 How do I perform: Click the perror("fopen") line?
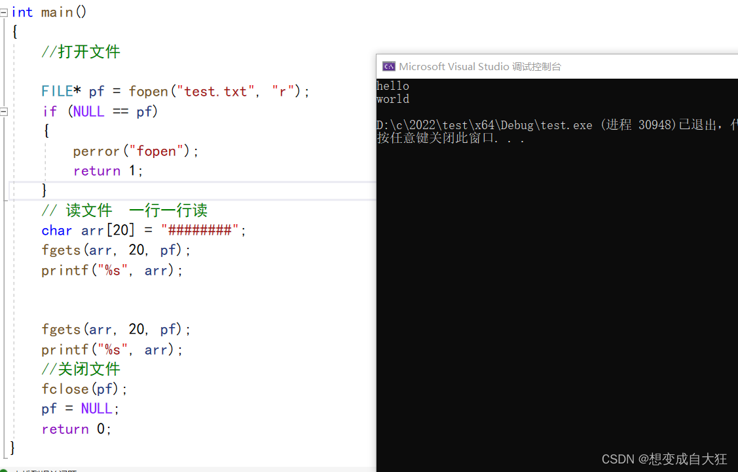click(x=136, y=151)
